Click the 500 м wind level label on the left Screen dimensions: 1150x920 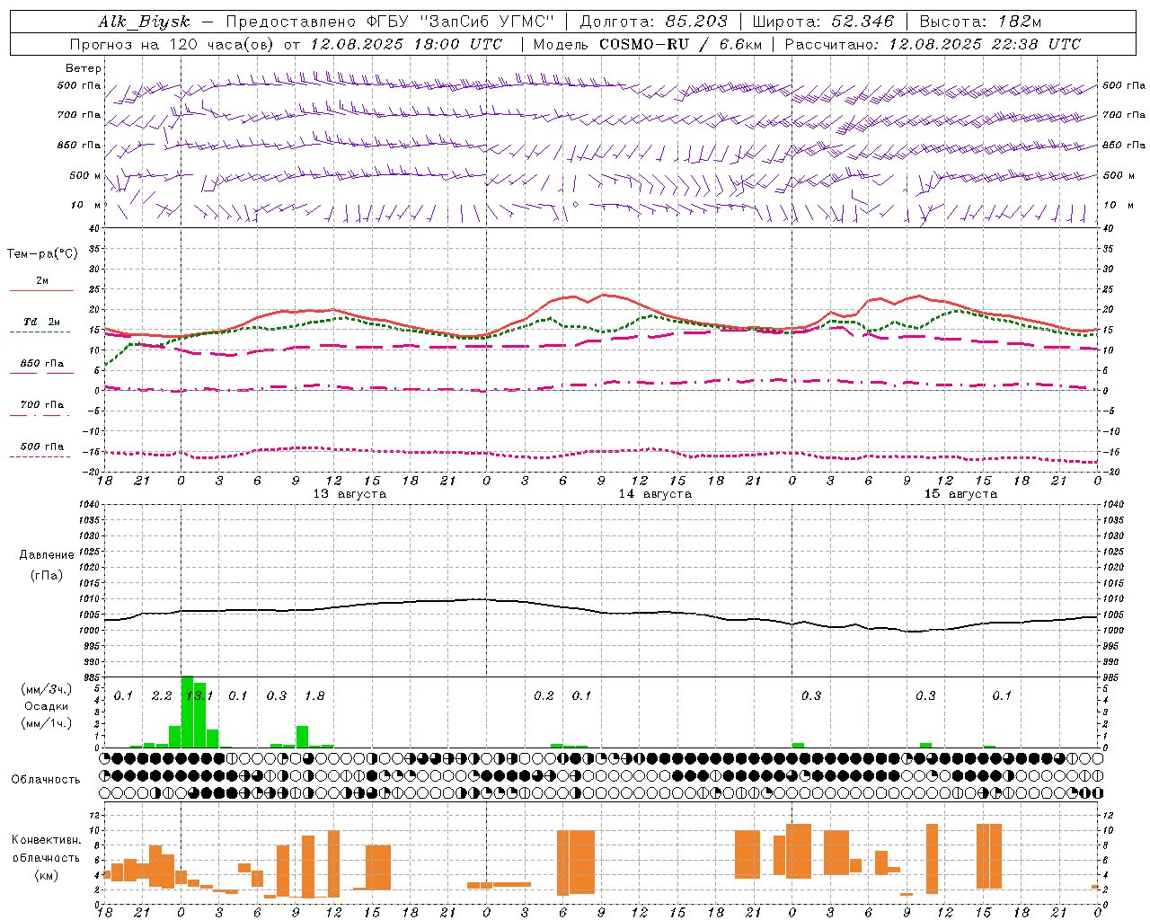pos(85,176)
